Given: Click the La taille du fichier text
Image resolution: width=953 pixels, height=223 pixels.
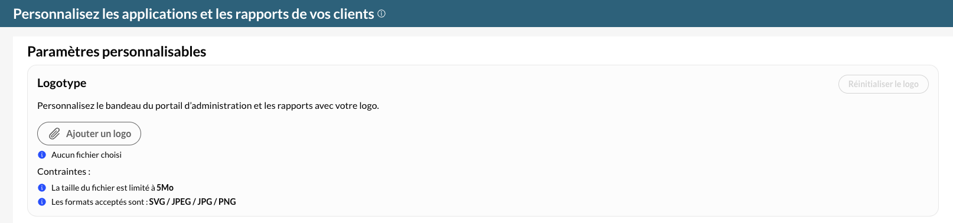Looking at the screenshot, I should [x=103, y=188].
